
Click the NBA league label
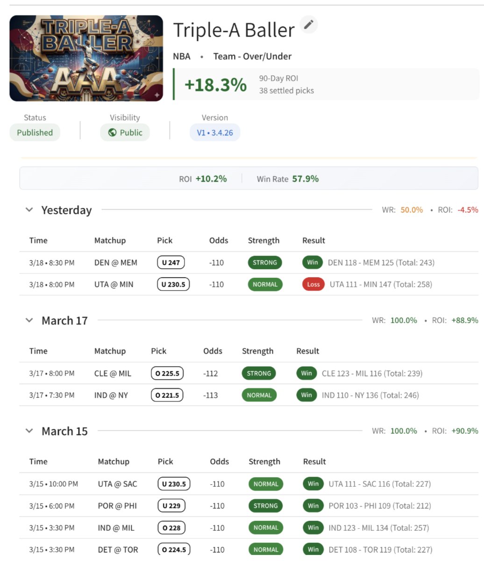[x=182, y=56]
